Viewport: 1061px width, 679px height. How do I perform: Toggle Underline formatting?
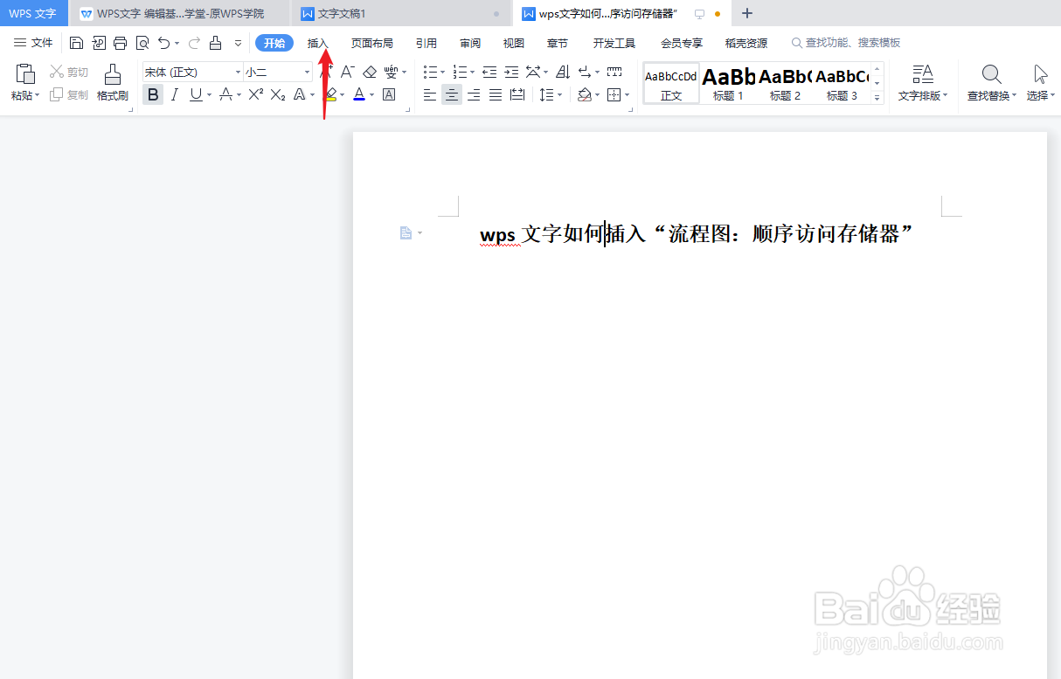[196, 94]
